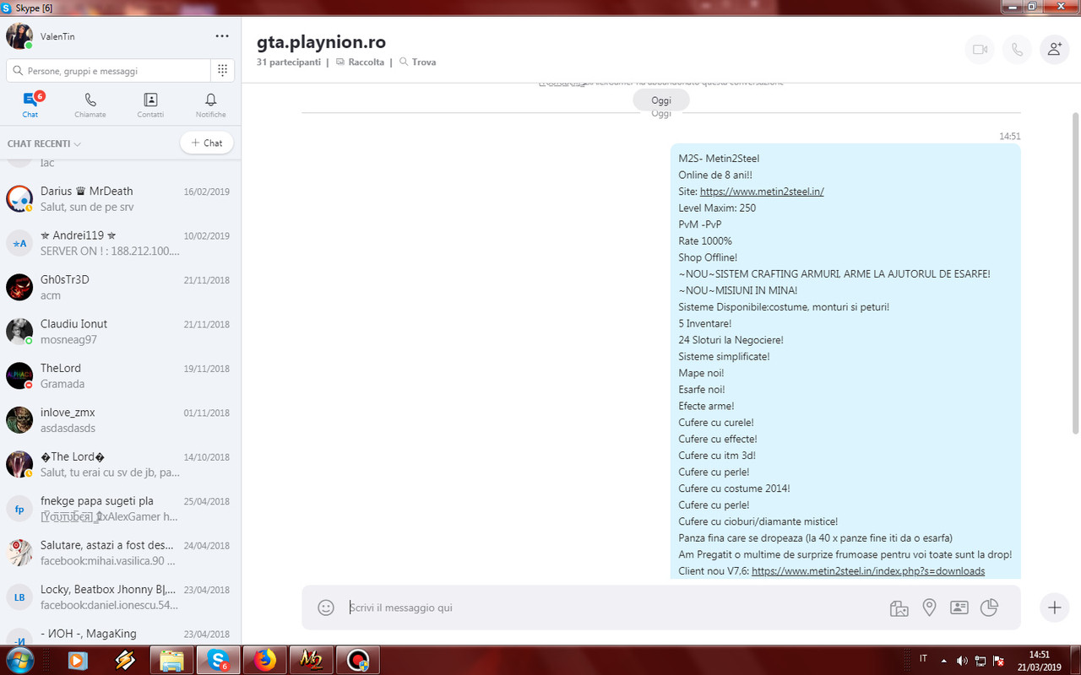This screenshot has width=1081, height=675.
Task: Open the Skype taskbar icon
Action: pos(218,660)
